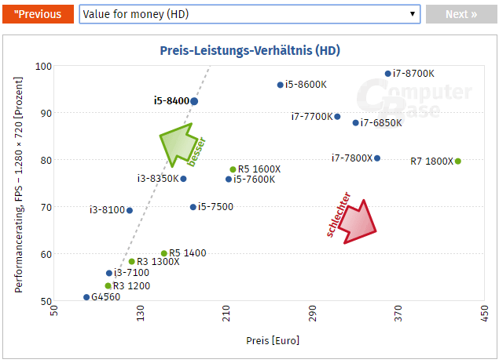Click the bold i5-8400 label text
The height and width of the screenshot is (363, 499).
(x=171, y=101)
